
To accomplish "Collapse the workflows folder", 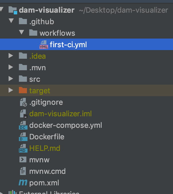I will pyautogui.click(x=21, y=32).
